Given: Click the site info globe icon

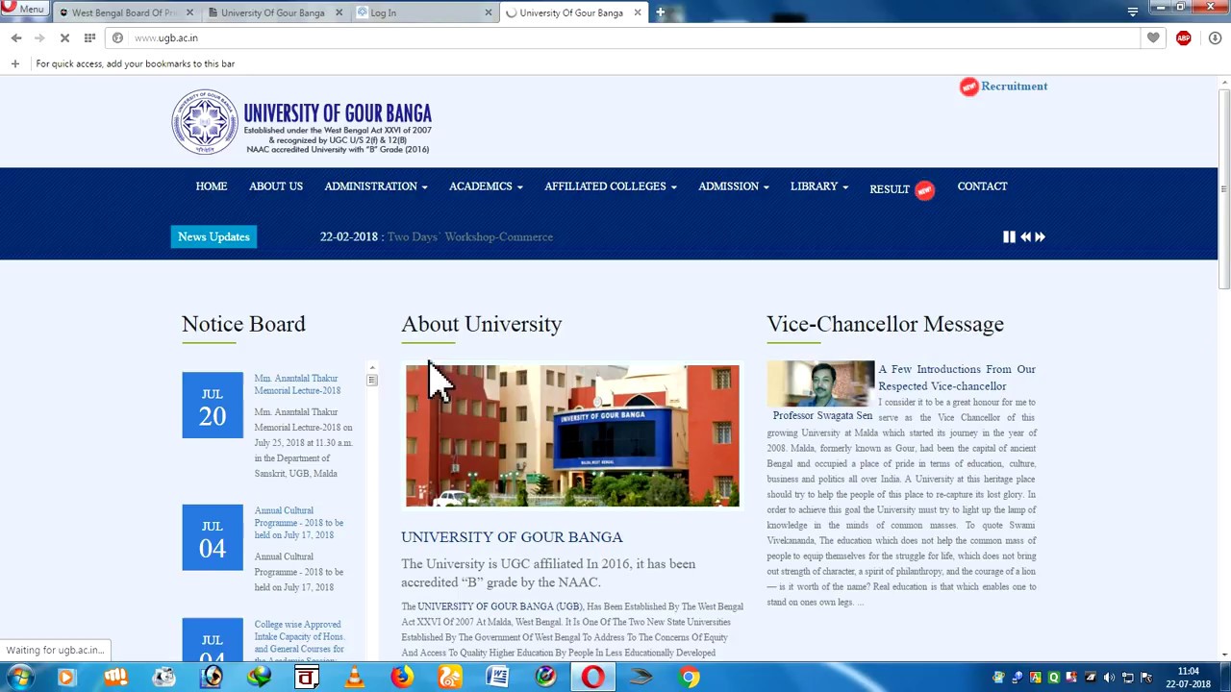Looking at the screenshot, I should coord(117,37).
